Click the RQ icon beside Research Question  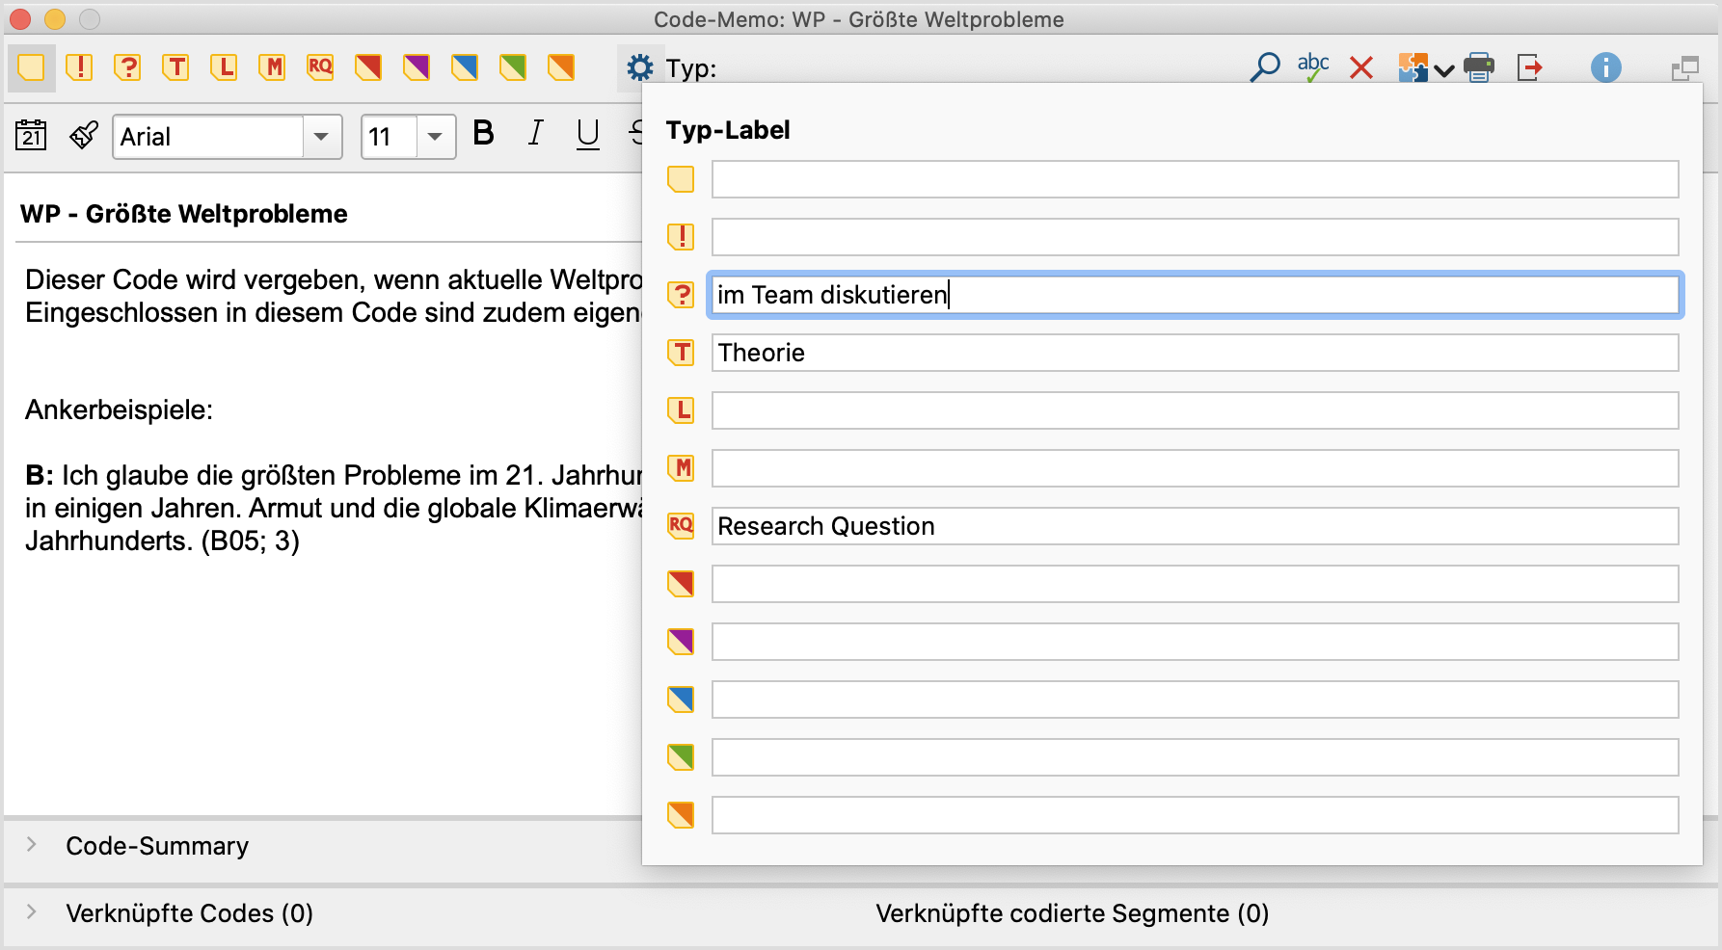point(681,526)
